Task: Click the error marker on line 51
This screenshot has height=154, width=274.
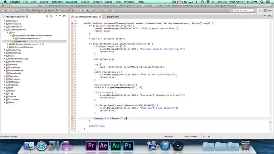Action: (x=72, y=118)
